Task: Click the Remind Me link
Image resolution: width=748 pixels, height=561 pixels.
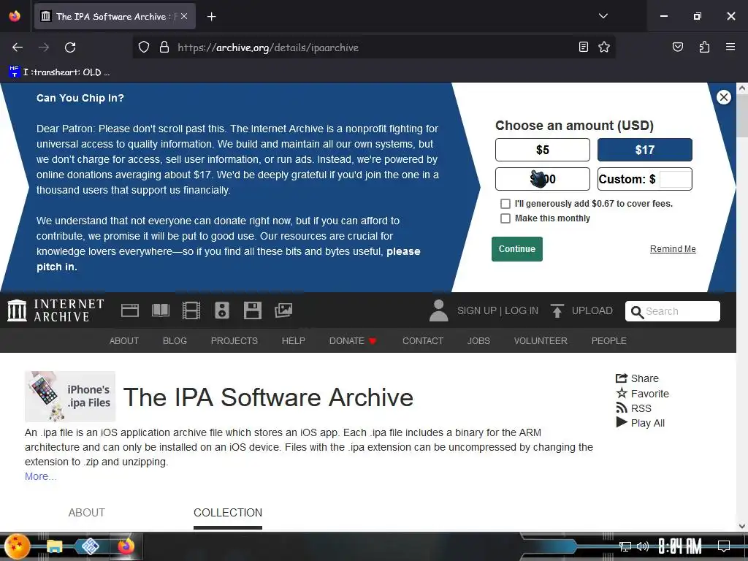Action: 673,249
